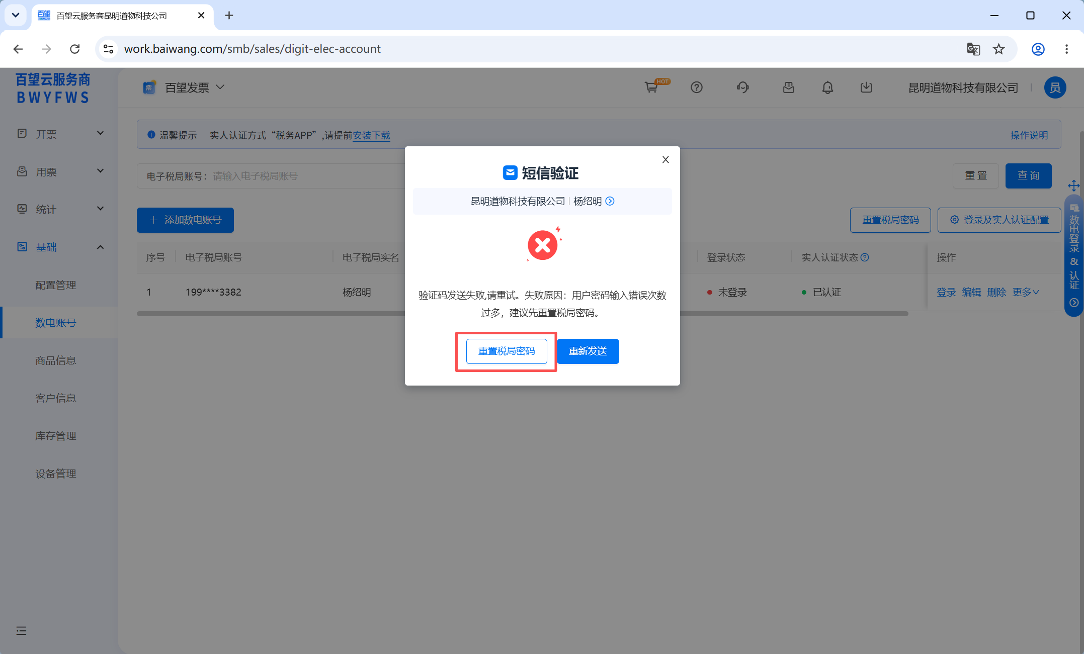Click the 实人认证状态 help icon
The height and width of the screenshot is (654, 1084).
(865, 257)
